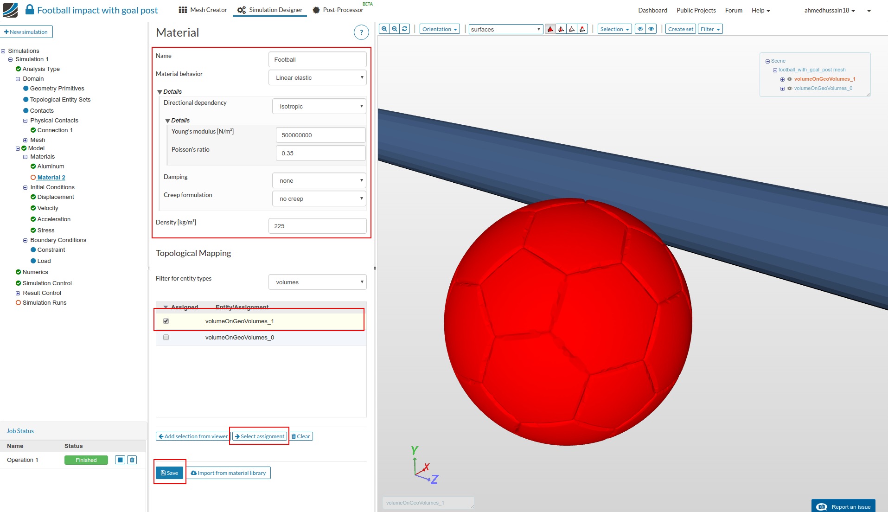This screenshot has height=512, width=888.
Task: Reset the viewer with the refresh icon
Action: tap(405, 29)
